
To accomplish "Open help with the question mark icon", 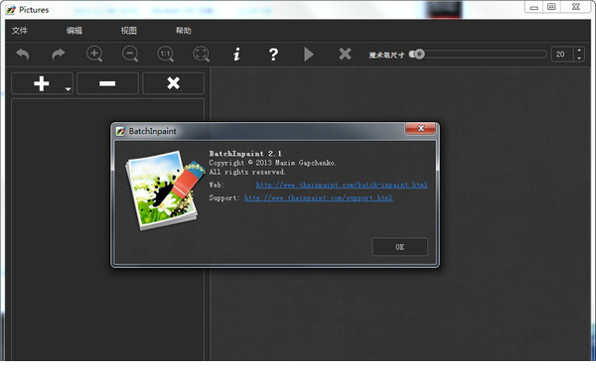I will [273, 55].
